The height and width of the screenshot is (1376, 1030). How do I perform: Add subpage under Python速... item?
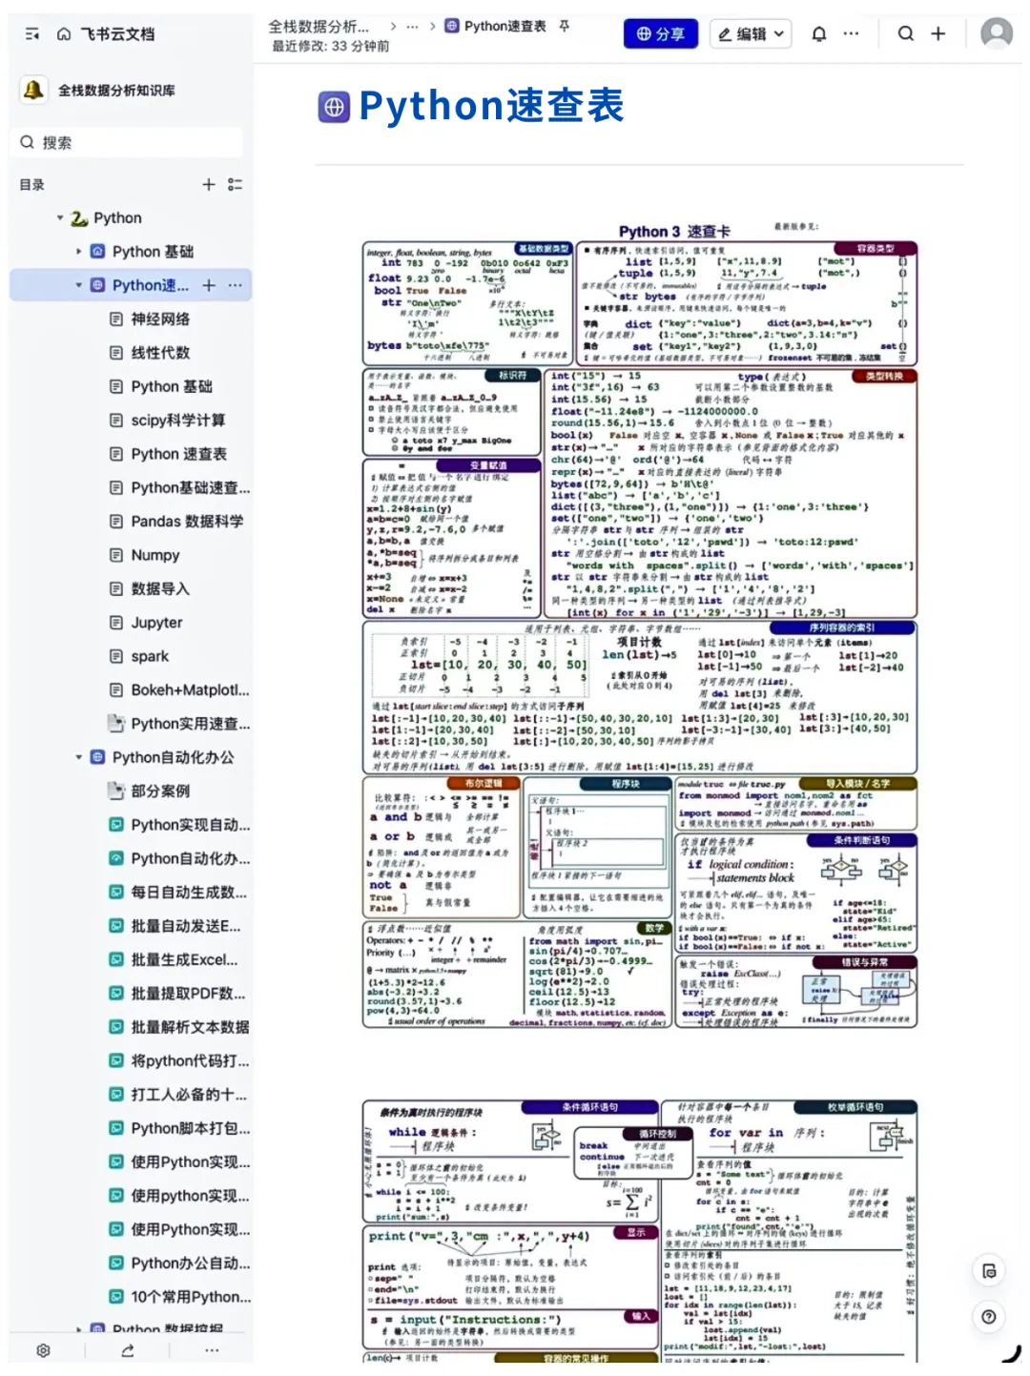tap(209, 285)
